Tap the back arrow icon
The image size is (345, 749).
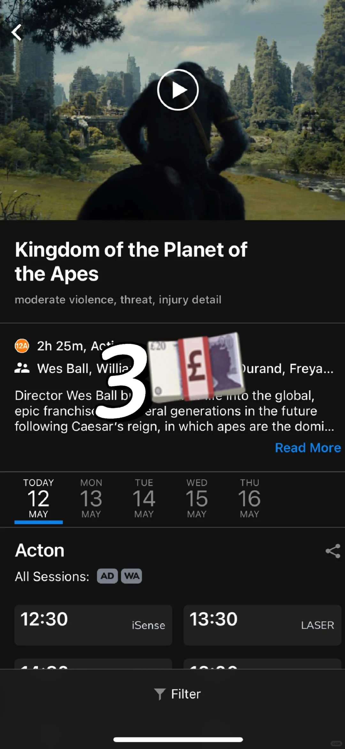[x=17, y=32]
